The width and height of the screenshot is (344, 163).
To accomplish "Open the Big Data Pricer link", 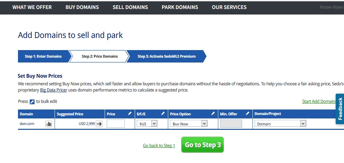I will [54, 90].
